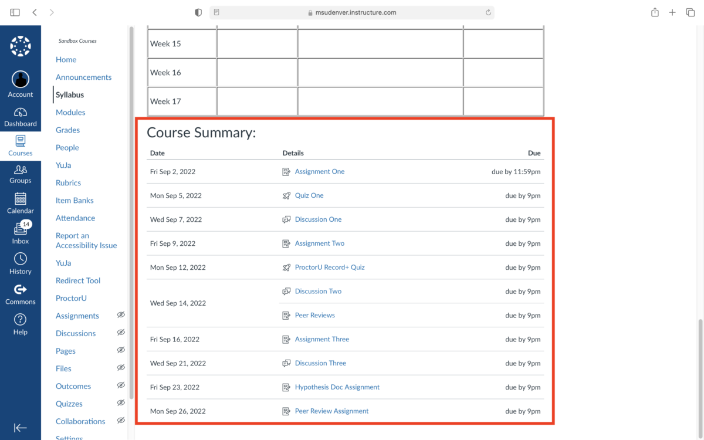The width and height of the screenshot is (704, 440).
Task: Click hidden-eye icon next to Assignments
Action: (x=121, y=315)
